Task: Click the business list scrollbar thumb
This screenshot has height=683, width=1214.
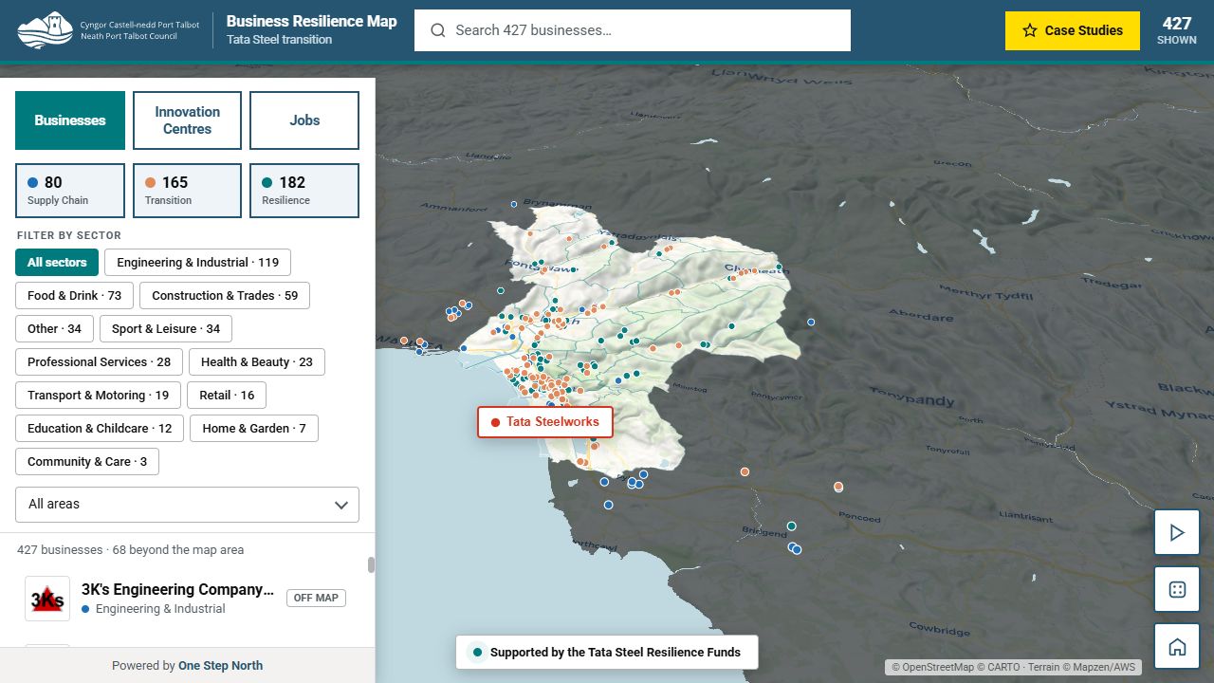Action: (x=371, y=564)
